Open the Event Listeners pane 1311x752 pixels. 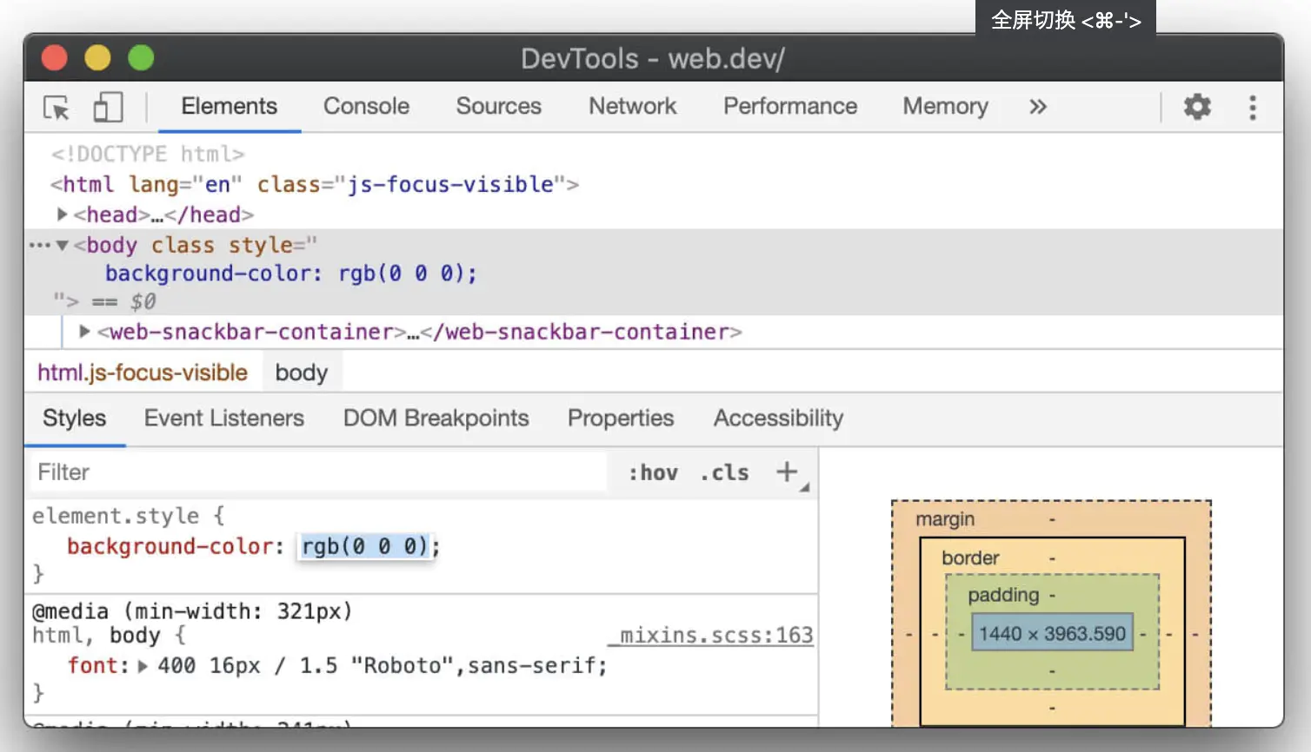pos(223,419)
